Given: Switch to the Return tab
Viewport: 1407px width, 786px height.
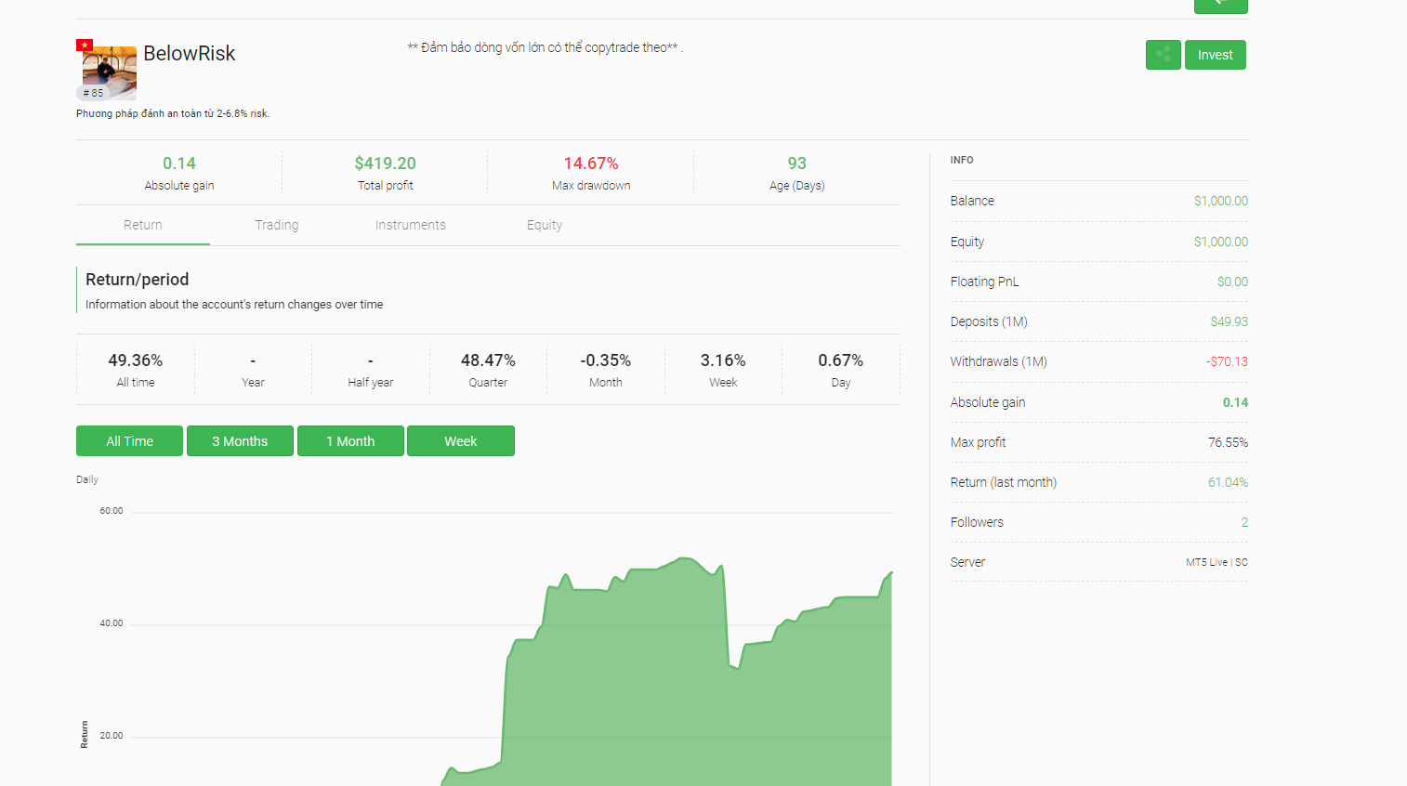Looking at the screenshot, I should click(x=143, y=225).
